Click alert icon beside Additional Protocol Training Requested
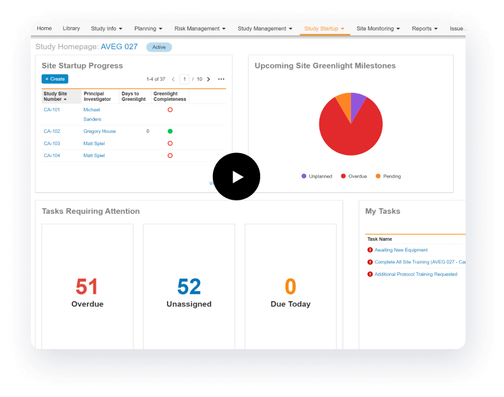Screen dimensions: 504x397 pos(370,274)
